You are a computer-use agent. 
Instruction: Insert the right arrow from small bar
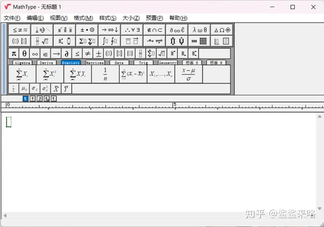[x=56, y=54]
